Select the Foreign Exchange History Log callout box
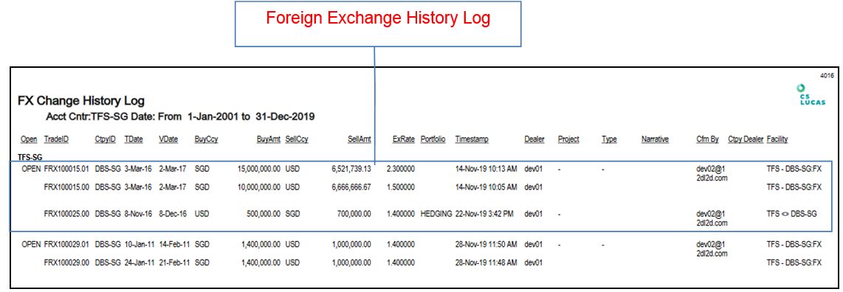The width and height of the screenshot is (843, 292). [x=378, y=24]
